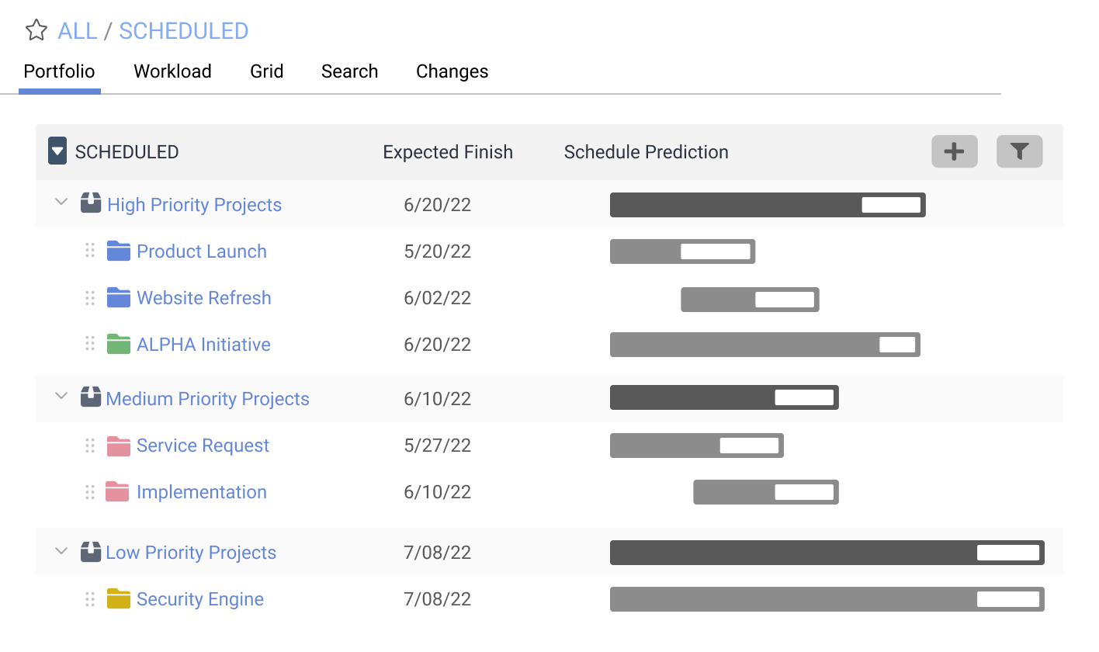Image resolution: width=1099 pixels, height=652 pixels.
Task: Click the blue folder icon for Website Refresh
Action: (x=119, y=297)
